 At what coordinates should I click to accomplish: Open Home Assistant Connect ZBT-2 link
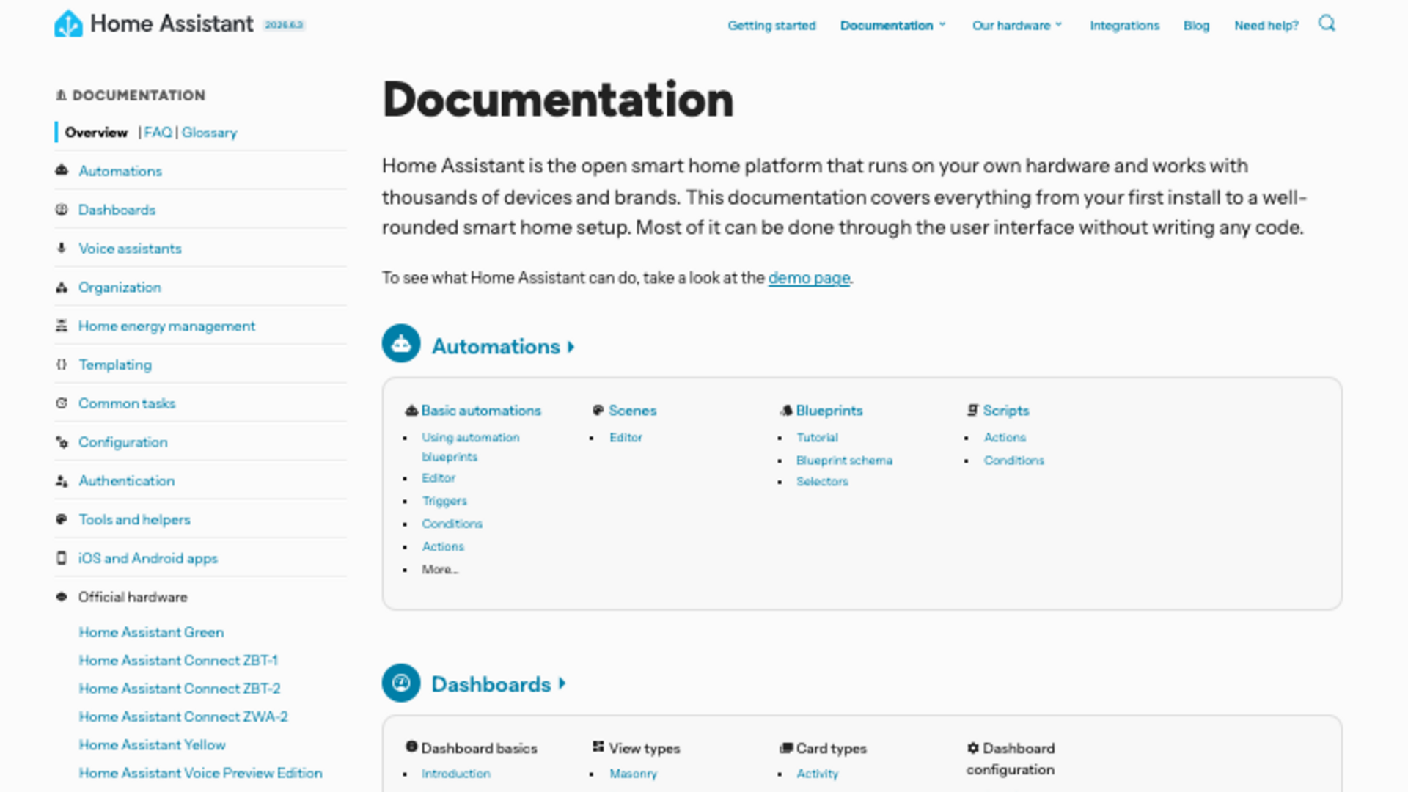pos(180,689)
